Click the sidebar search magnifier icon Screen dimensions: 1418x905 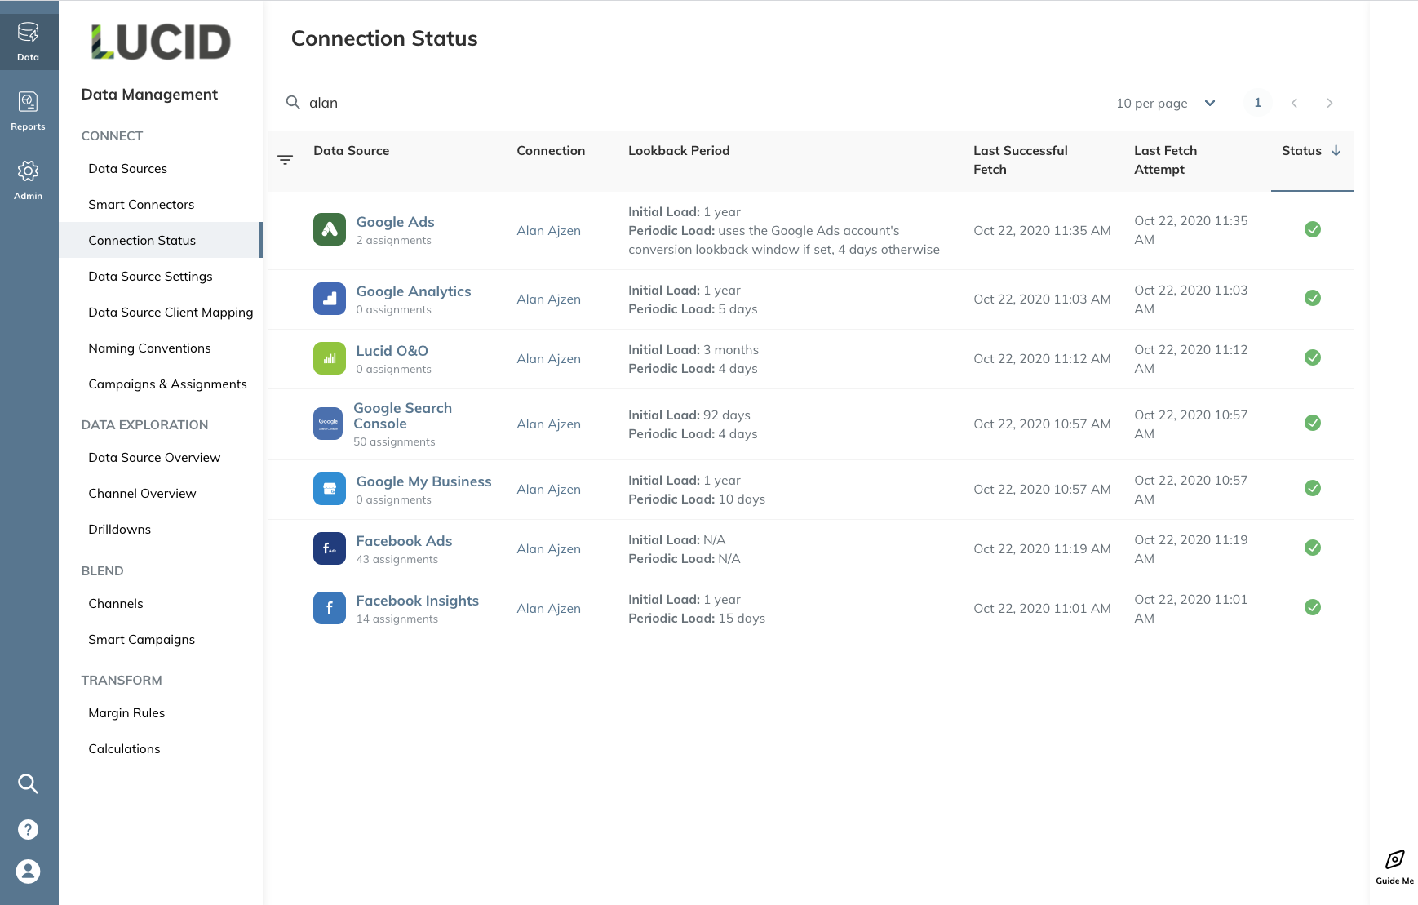coord(29,783)
